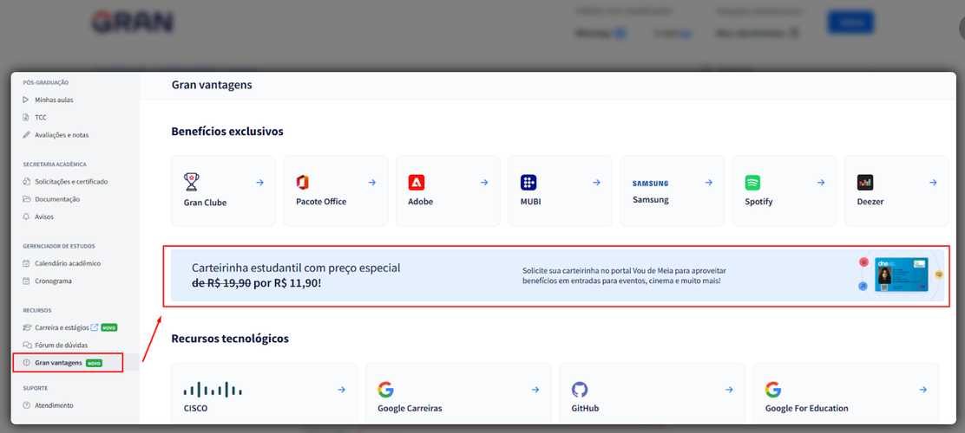Viewport: 965px width, 433px height.
Task: Click the Recursos tecnológicos heading
Action: click(x=230, y=339)
